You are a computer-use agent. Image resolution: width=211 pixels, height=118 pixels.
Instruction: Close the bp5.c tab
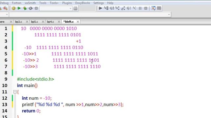43,22
